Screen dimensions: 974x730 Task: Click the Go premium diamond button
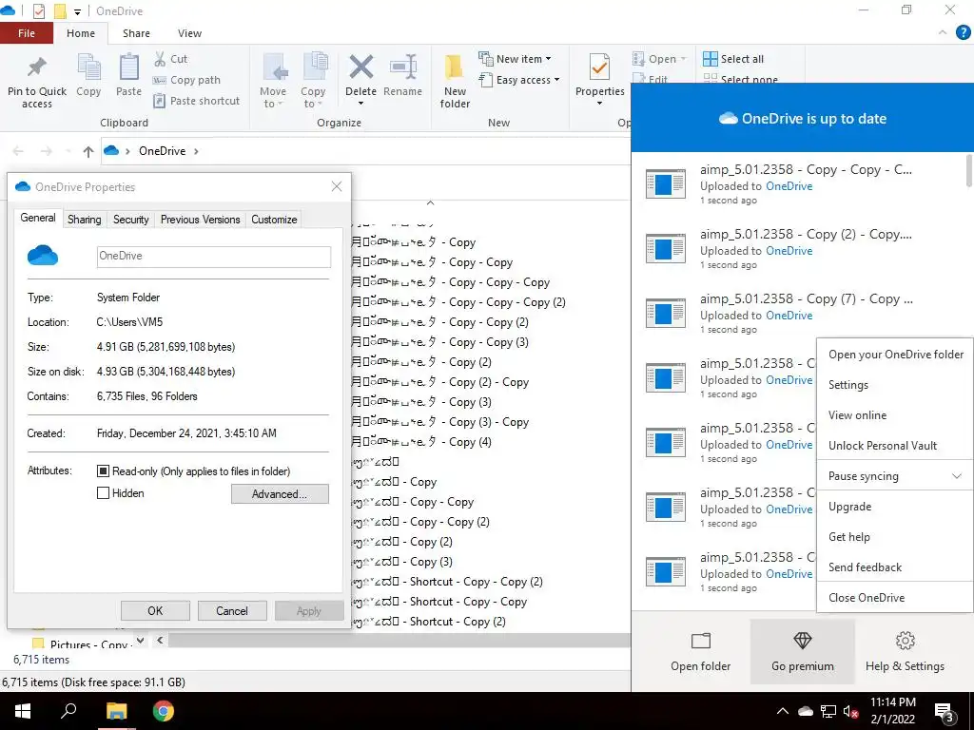click(x=803, y=652)
